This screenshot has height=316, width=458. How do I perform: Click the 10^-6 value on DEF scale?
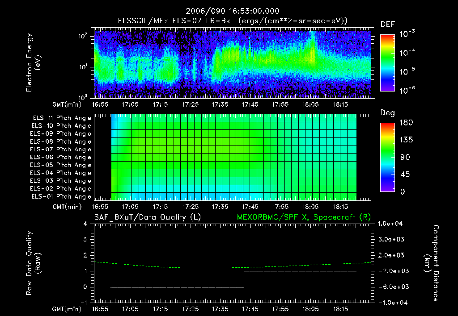407,90
